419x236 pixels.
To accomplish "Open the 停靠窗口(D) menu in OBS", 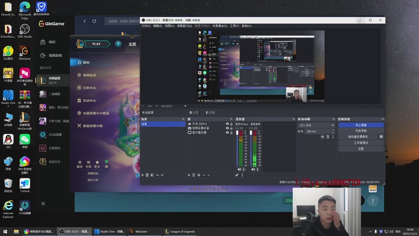I will [x=185, y=26].
